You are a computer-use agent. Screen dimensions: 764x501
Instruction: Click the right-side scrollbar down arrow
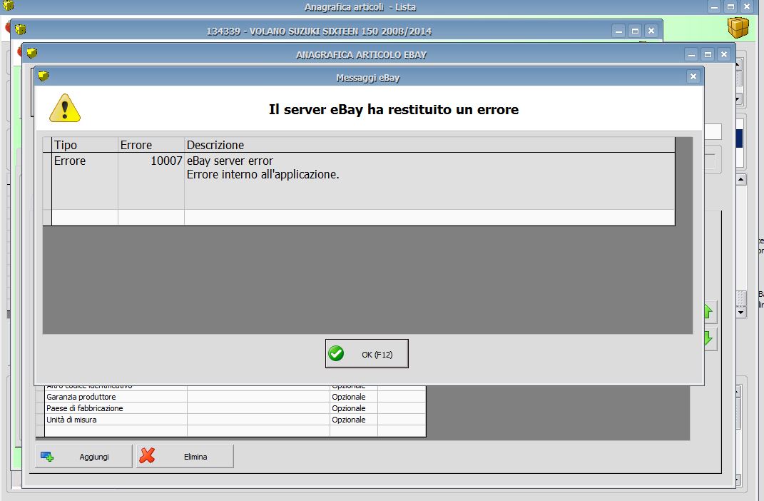[x=741, y=312]
